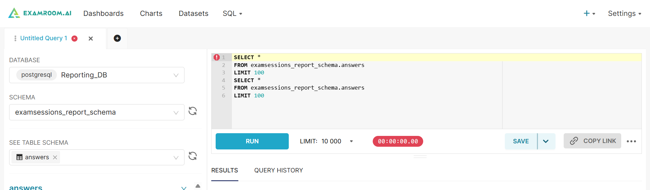The height and width of the screenshot is (190, 650).
Task: Switch to the Query History tab
Action: point(278,170)
